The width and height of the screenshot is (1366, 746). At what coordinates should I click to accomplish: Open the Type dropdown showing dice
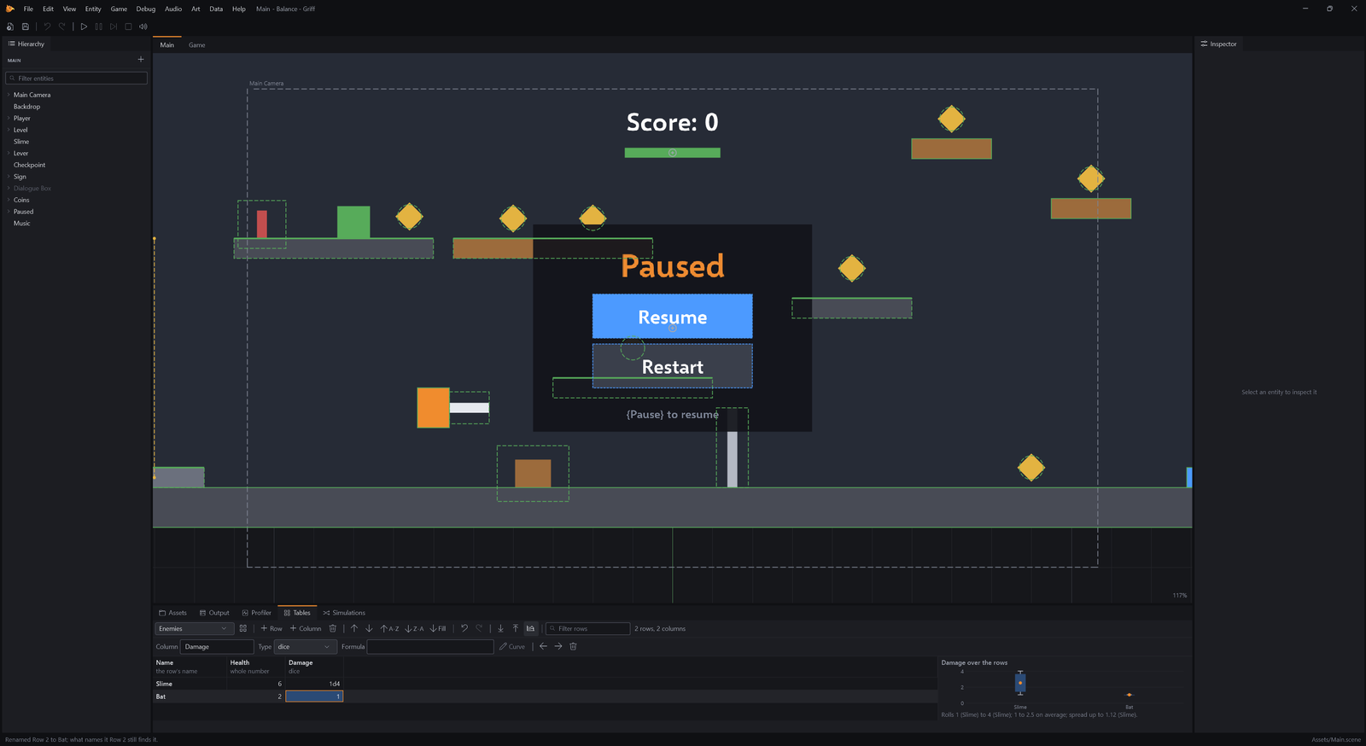(305, 646)
